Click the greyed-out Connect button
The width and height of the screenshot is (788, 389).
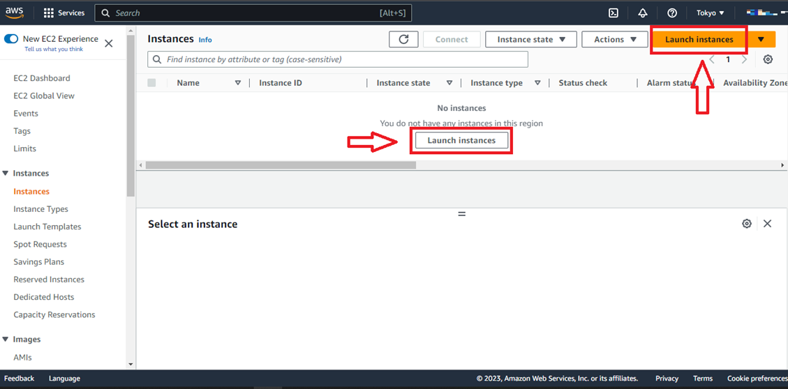[452, 39]
